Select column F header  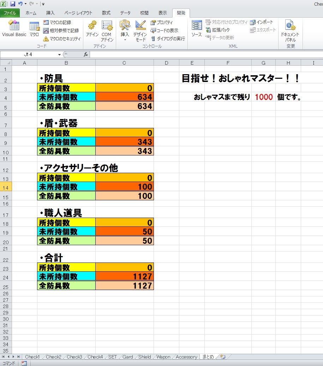(228, 63)
